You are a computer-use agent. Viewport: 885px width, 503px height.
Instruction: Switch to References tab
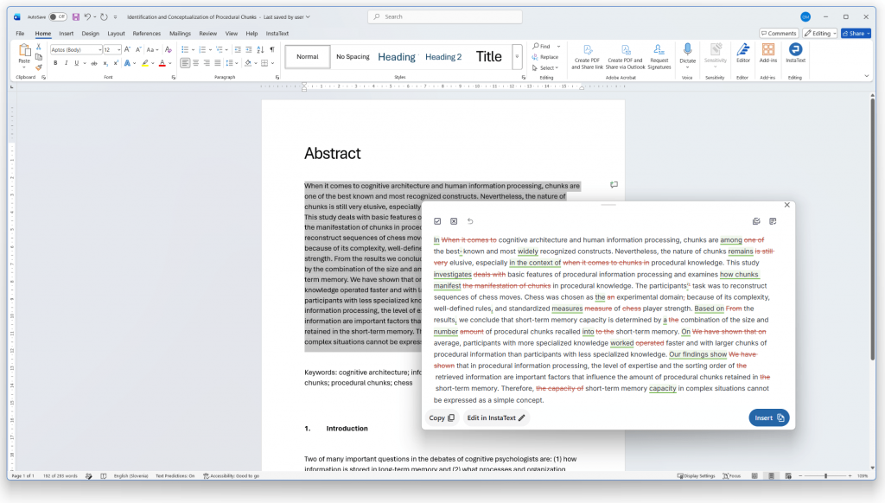coord(147,34)
